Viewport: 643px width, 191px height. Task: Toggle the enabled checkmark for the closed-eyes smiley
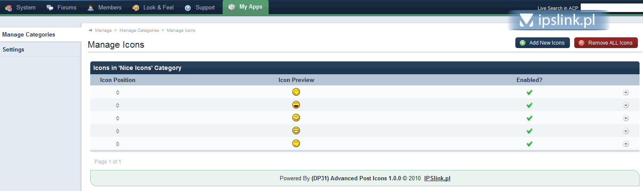[x=530, y=144]
